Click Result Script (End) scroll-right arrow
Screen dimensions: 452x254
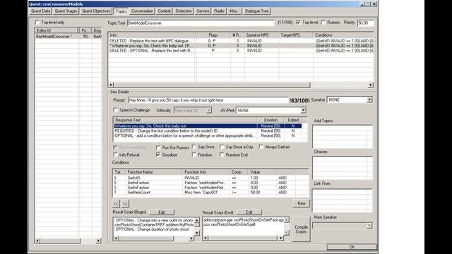[x=281, y=238]
